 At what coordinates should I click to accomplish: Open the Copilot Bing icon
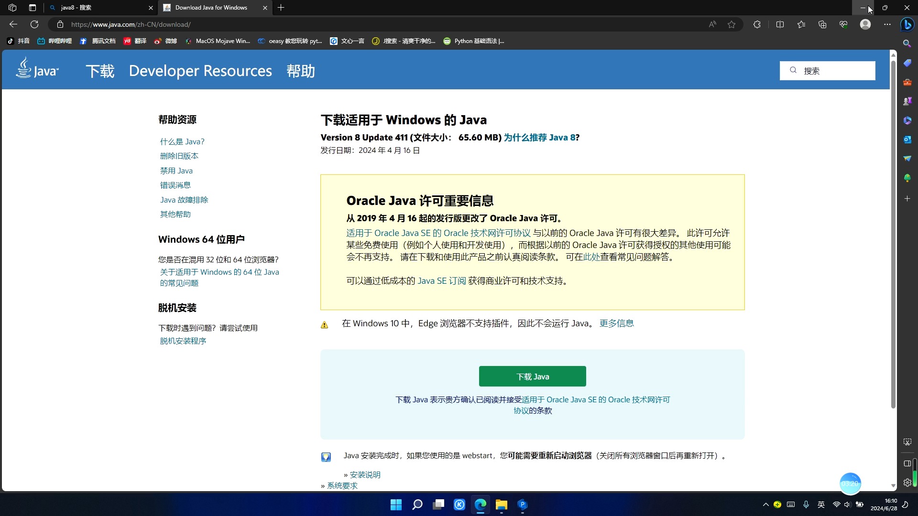907,24
